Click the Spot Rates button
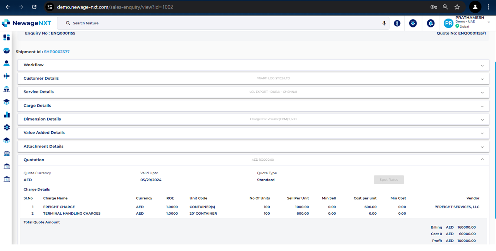496x251 pixels. click(389, 180)
